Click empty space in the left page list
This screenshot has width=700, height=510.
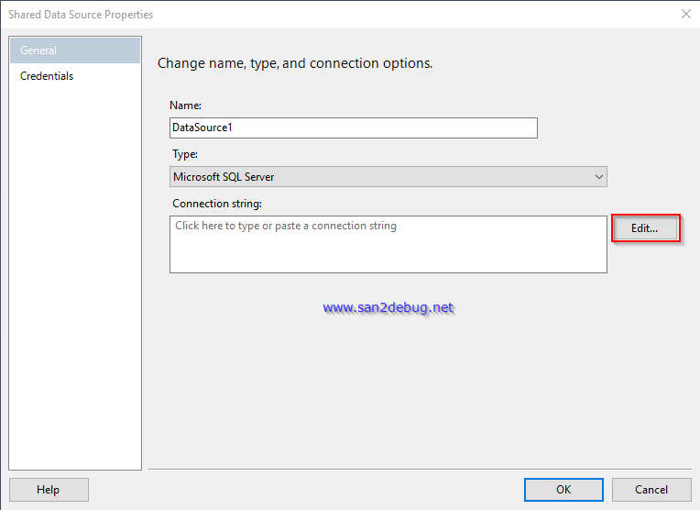(x=75, y=275)
